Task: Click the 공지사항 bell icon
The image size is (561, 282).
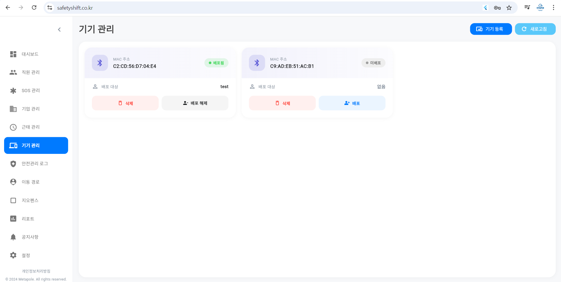Action: coord(13,237)
